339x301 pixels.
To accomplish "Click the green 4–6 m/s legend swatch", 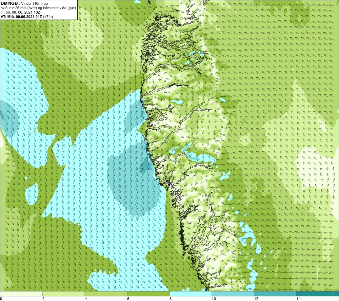I will click(x=106, y=294).
